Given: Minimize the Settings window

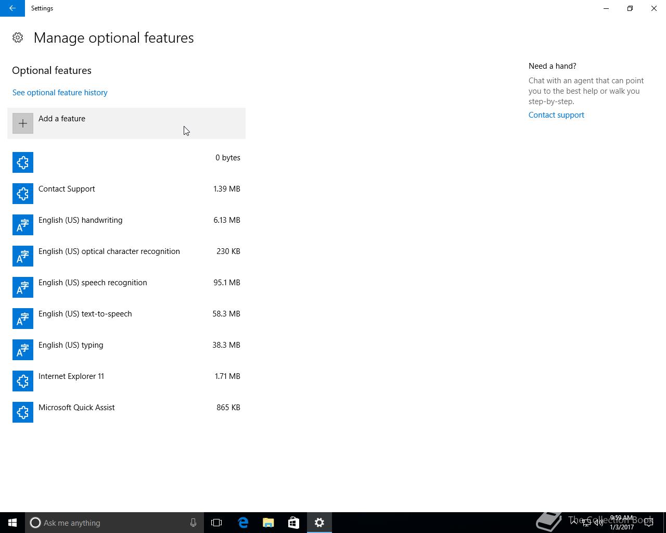Looking at the screenshot, I should click(606, 8).
